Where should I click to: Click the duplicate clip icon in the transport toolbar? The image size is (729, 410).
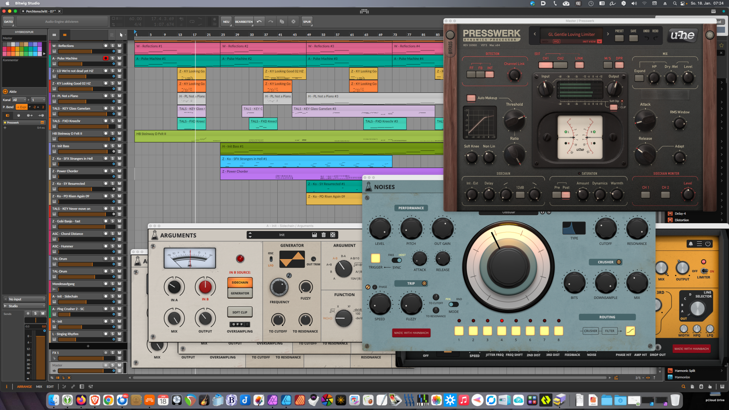282,21
